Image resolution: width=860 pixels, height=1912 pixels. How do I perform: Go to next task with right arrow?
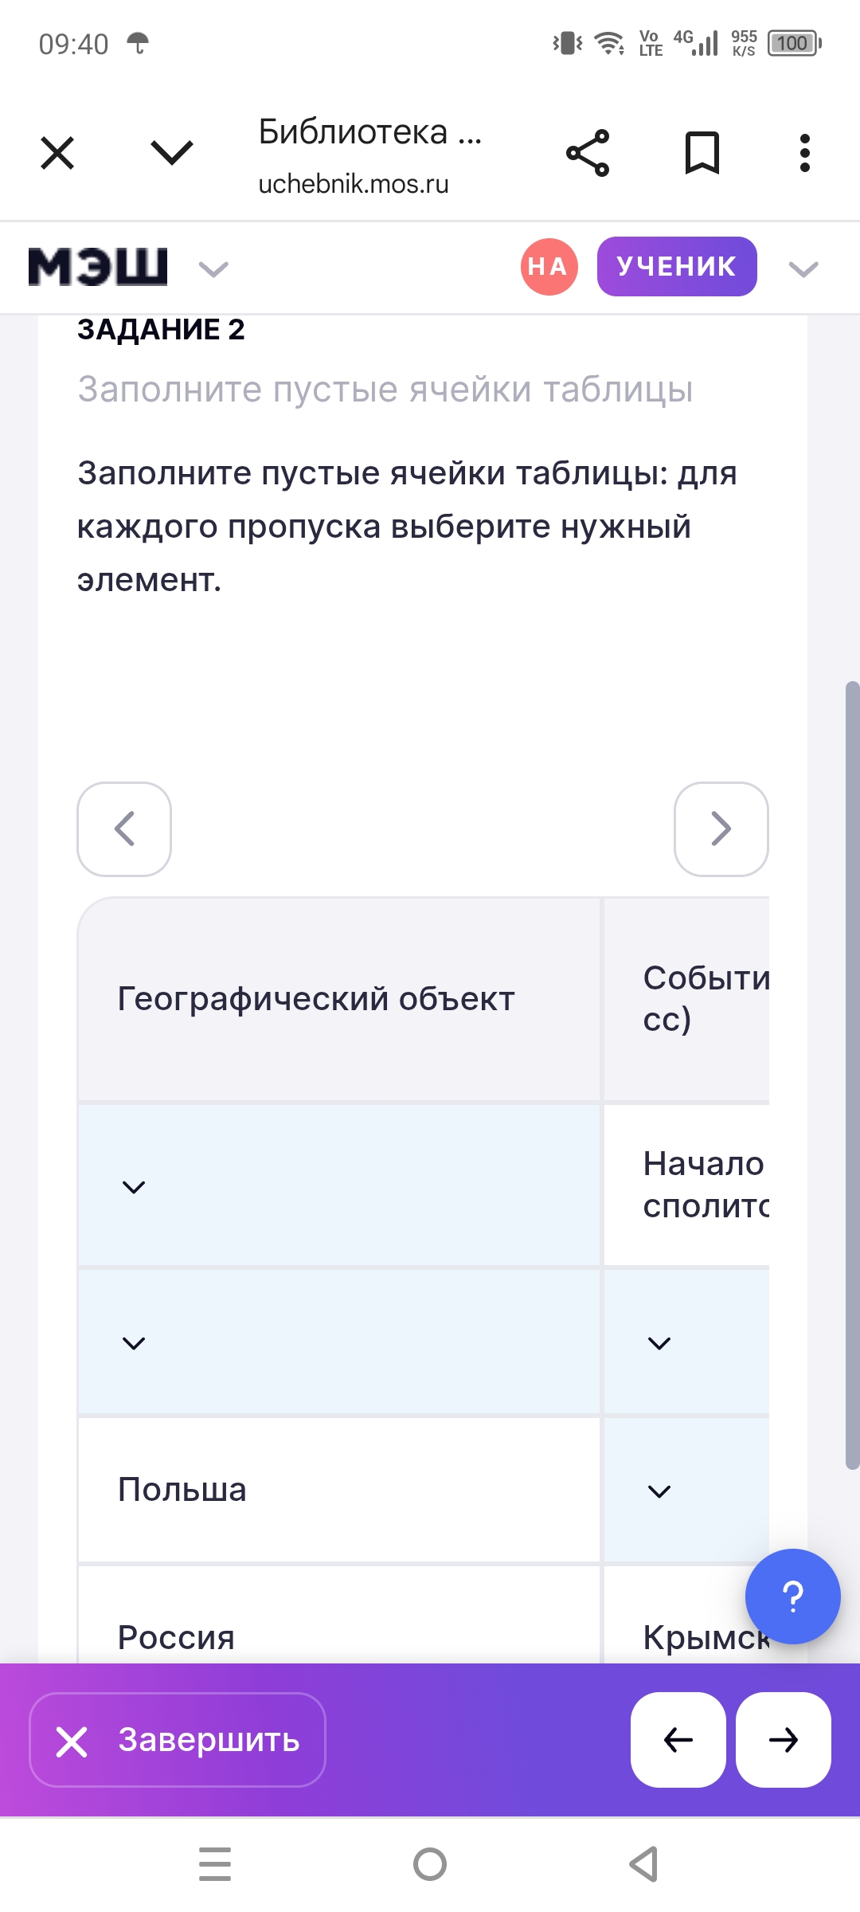coord(783,1740)
